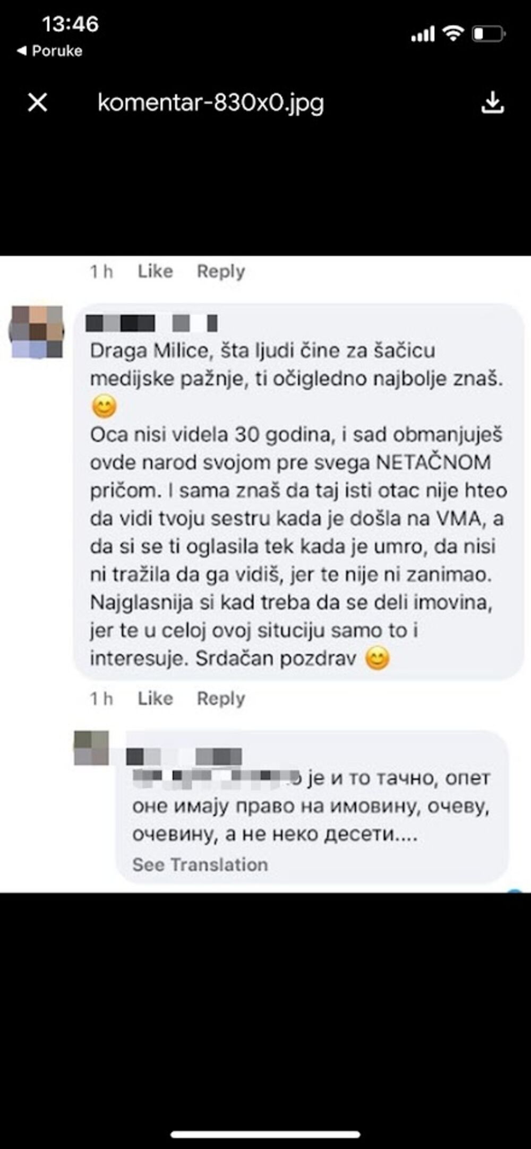Open the blurred name of main commenter
Viewport: 531px width, 1149px height.
pyautogui.click(x=152, y=323)
